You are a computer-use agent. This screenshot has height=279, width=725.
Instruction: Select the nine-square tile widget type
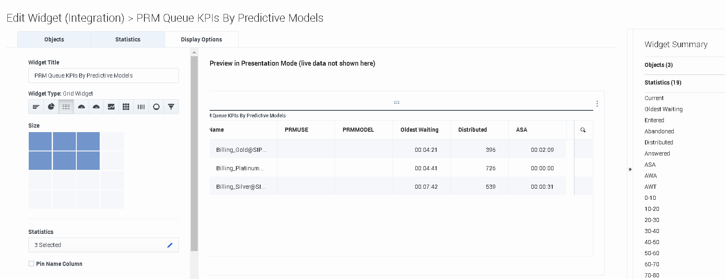[126, 107]
